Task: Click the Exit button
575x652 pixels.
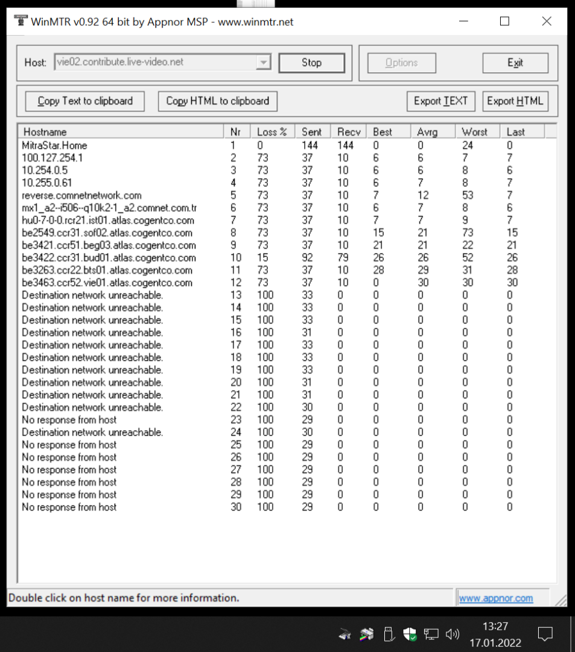Action: pyautogui.click(x=515, y=63)
